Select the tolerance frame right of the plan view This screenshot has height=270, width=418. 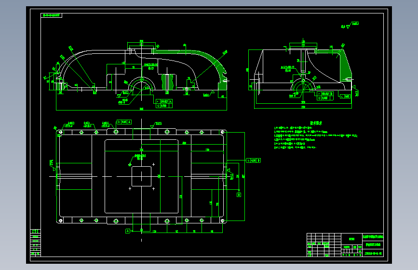click(253, 160)
